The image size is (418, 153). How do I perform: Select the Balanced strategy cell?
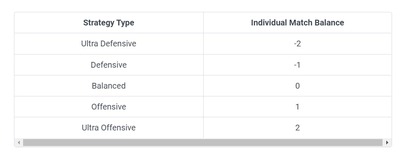109,86
